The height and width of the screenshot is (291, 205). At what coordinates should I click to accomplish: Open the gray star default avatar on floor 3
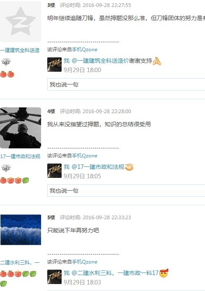[21, 22]
